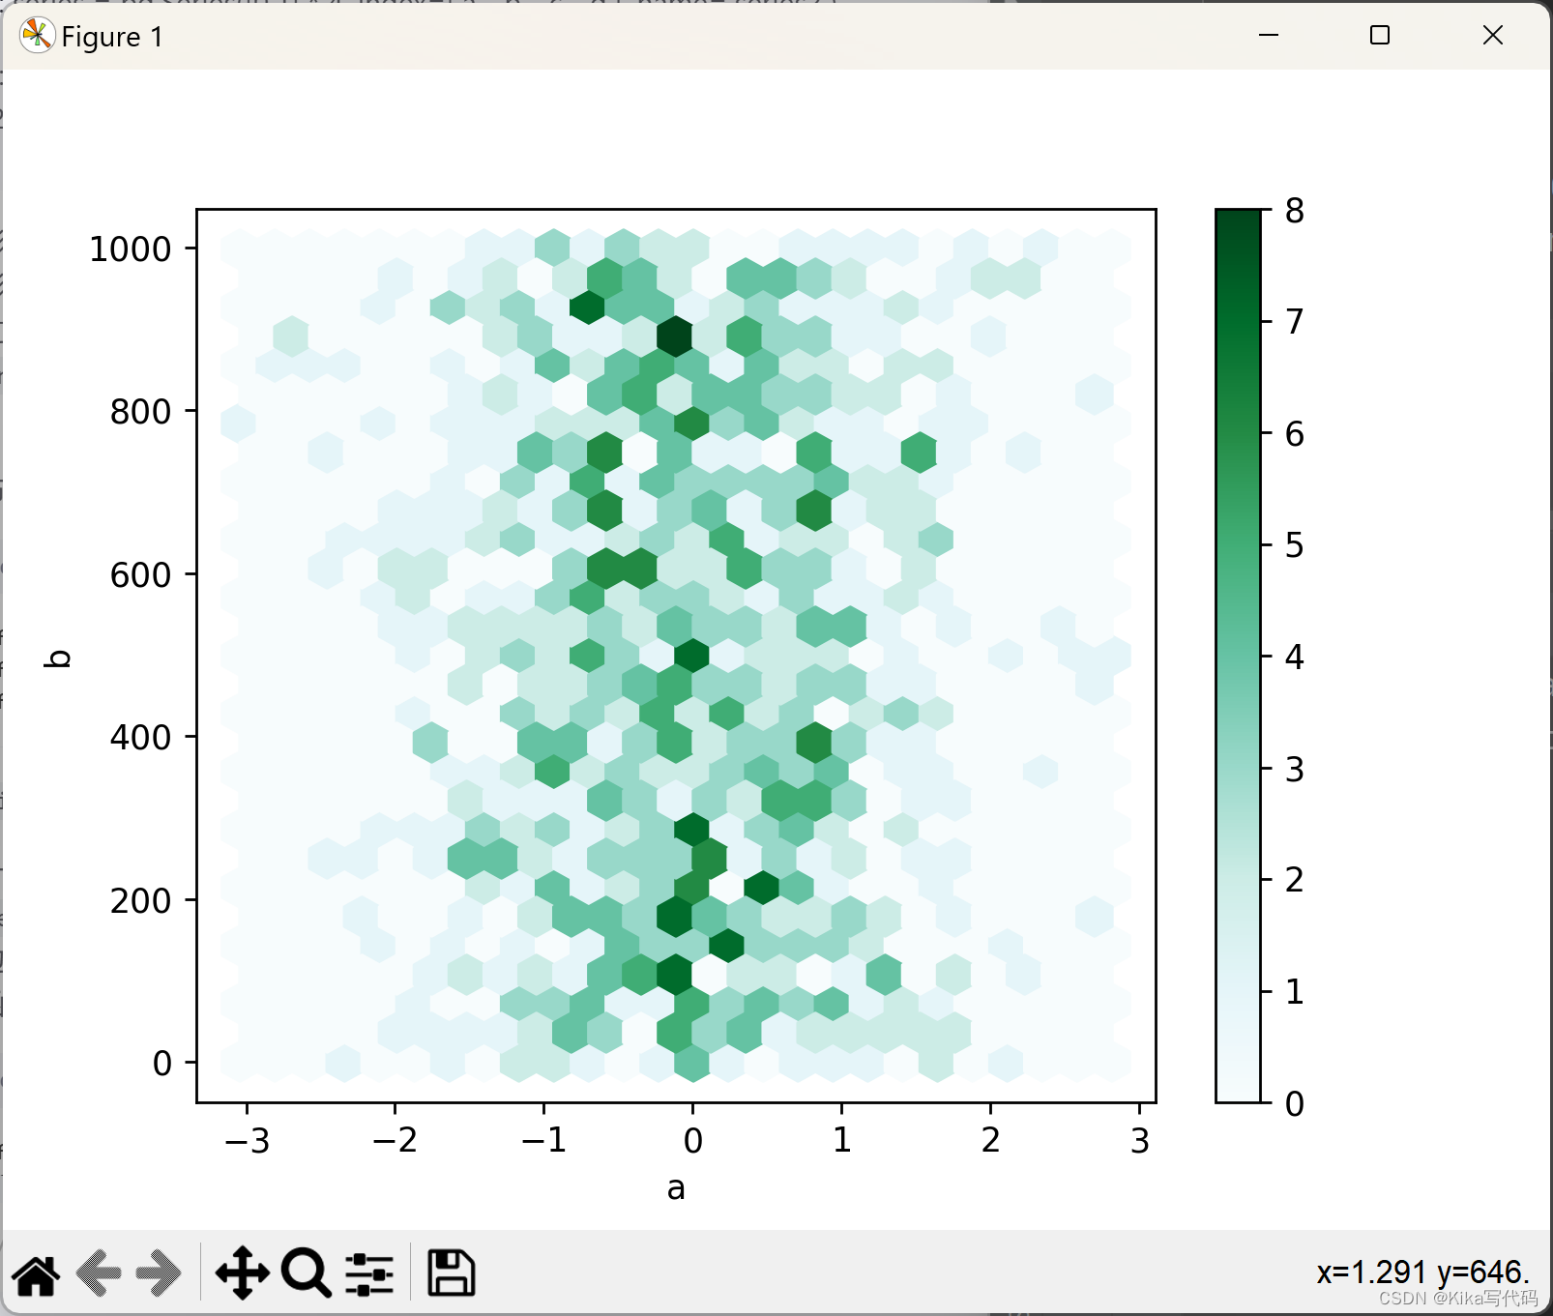The image size is (1553, 1316).
Task: Click the Back navigation arrow
Action: (100, 1274)
